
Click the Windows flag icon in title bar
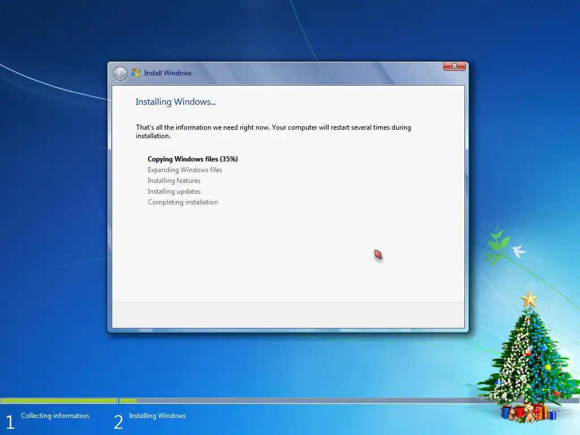pos(136,73)
